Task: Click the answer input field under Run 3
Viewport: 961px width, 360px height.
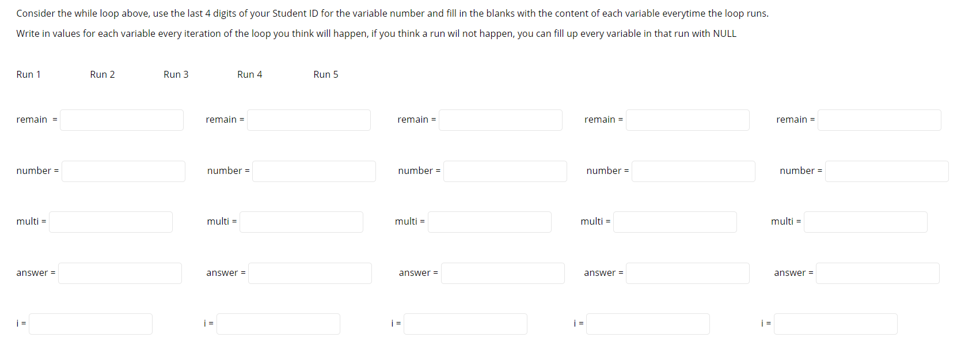Action: coord(502,273)
